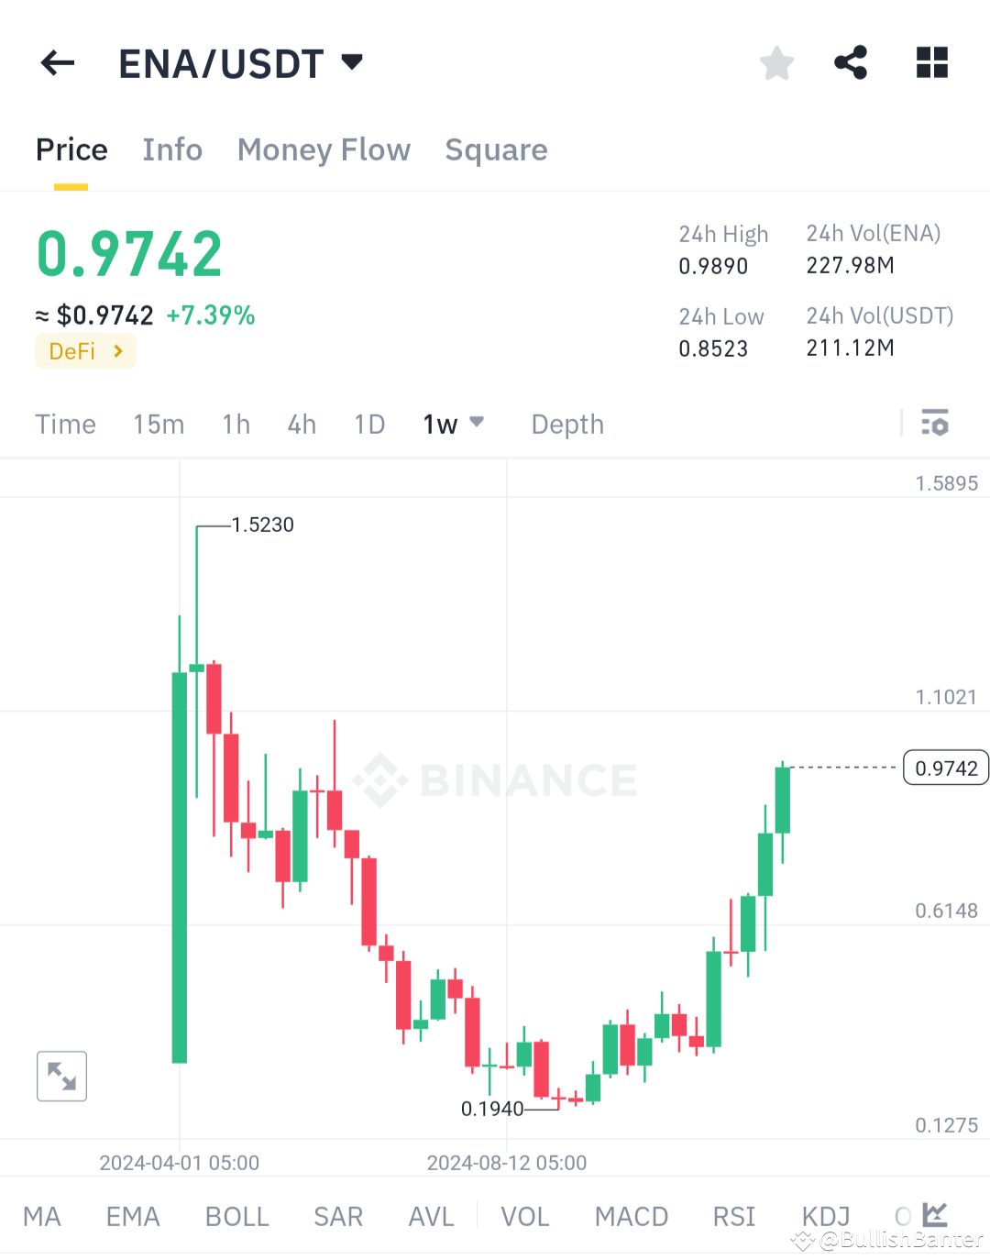Image resolution: width=990 pixels, height=1260 pixels.
Task: View the Depth chart
Action: point(566,424)
